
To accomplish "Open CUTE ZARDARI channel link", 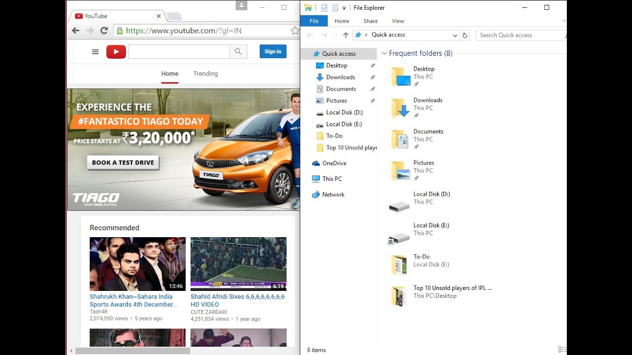I will point(209,312).
